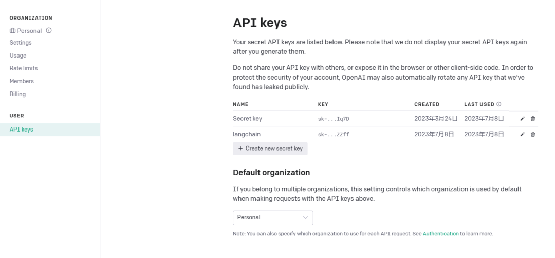Image resolution: width=555 pixels, height=258 pixels.
Task: Open the Members section
Action: click(22, 81)
